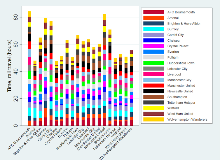Select the Leicester City grey legend swatch

coord(154,69)
